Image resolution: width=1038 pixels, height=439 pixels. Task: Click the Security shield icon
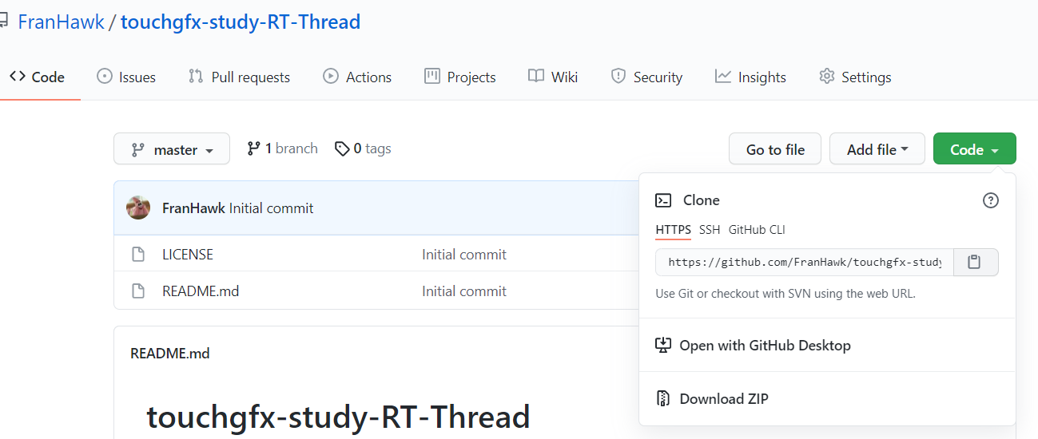click(618, 77)
